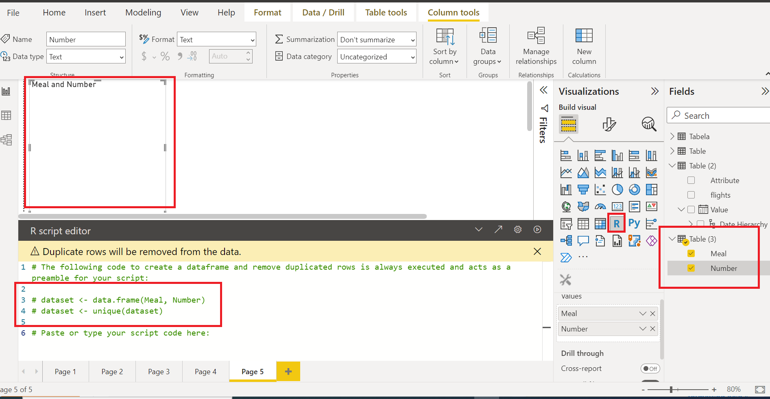Open the Model view from left sidebar

[6, 140]
